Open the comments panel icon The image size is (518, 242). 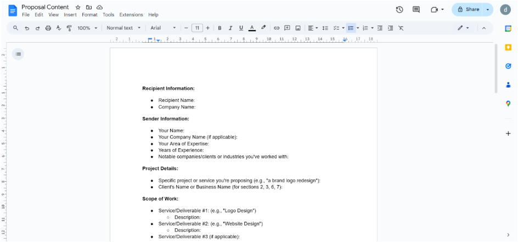[416, 9]
